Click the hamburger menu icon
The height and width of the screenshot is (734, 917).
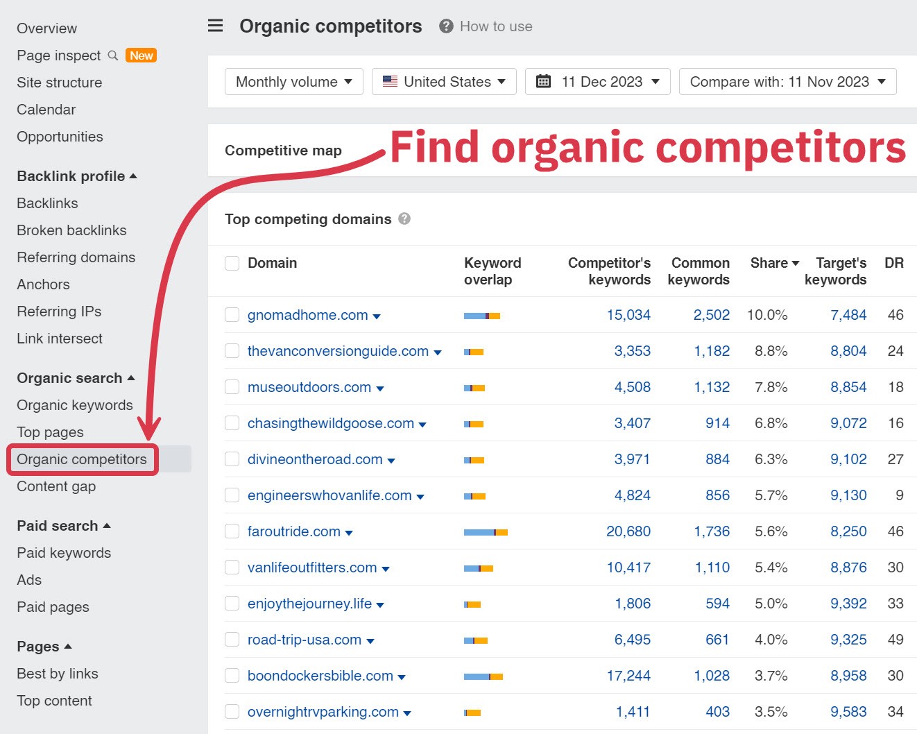[216, 26]
